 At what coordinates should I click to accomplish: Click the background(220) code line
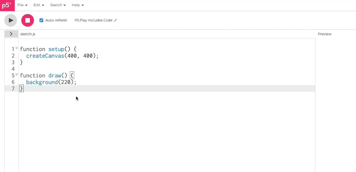click(51, 82)
